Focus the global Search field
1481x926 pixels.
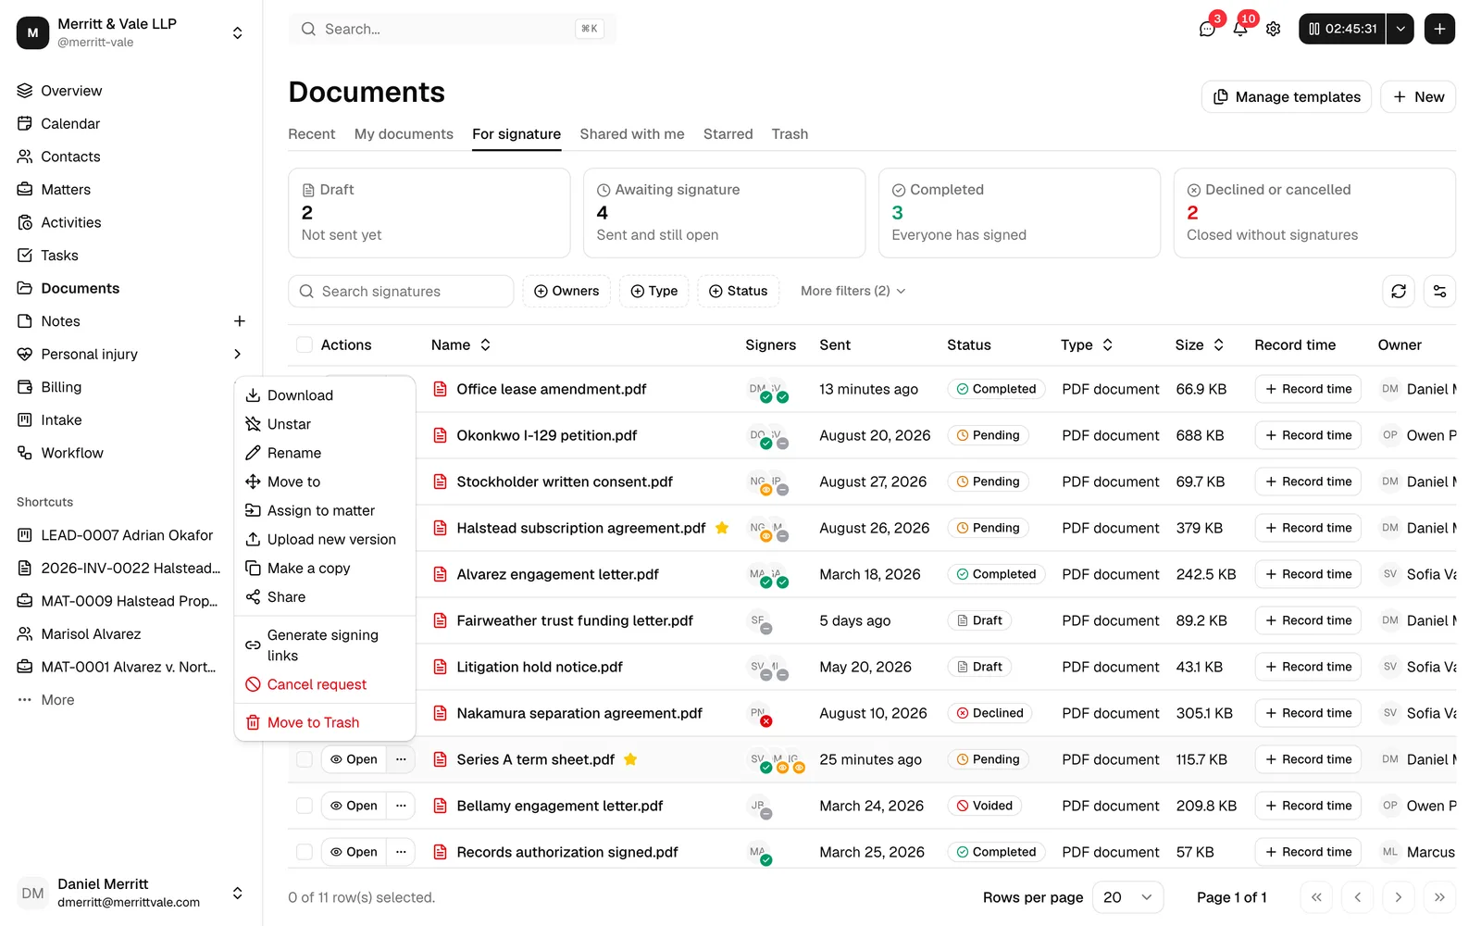click(453, 29)
